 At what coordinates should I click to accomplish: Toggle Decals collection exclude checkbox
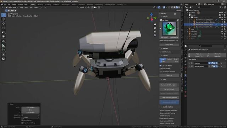pyautogui.click(x=220, y=15)
